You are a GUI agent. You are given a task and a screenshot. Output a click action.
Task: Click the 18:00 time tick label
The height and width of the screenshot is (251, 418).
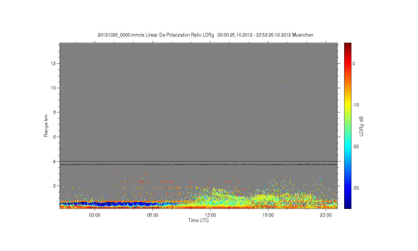(x=268, y=215)
